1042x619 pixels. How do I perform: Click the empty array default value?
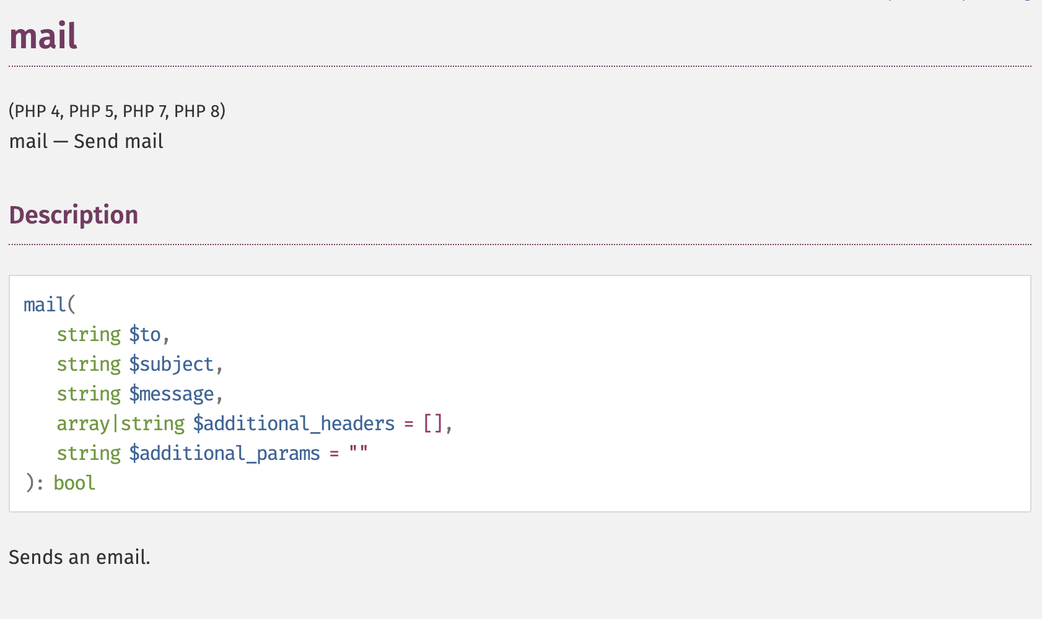[x=433, y=423]
